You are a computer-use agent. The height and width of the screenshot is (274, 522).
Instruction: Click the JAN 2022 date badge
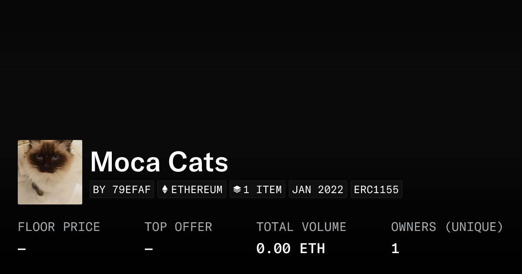pyautogui.click(x=318, y=190)
